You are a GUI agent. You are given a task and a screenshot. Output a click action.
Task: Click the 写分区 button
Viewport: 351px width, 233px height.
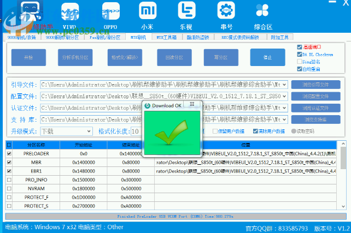(221, 57)
